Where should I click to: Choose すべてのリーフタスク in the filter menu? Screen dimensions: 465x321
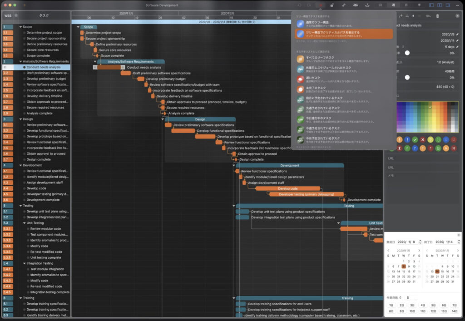point(344,59)
